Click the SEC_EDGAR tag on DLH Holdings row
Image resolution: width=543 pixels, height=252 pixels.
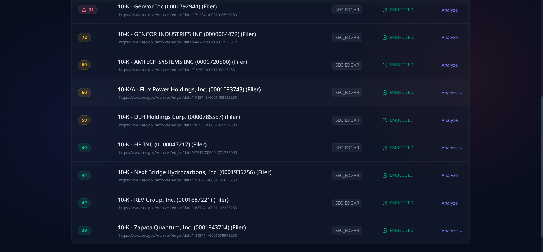(x=347, y=120)
